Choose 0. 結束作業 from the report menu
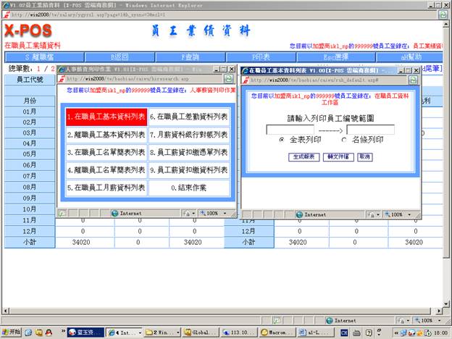Screen dimensions: 452x339 [x=190, y=187]
